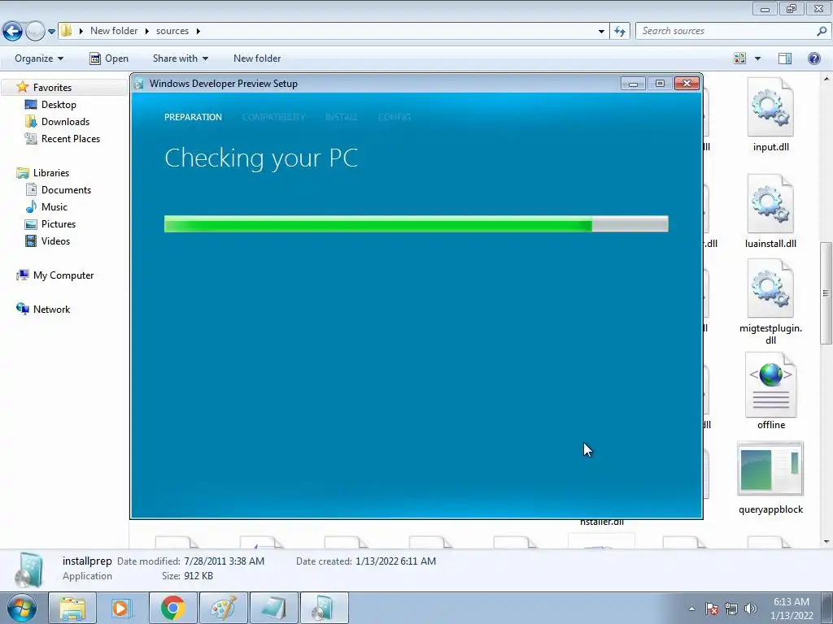Select Favorites in the navigation pane
Viewport: 833px width, 624px height.
coord(52,87)
